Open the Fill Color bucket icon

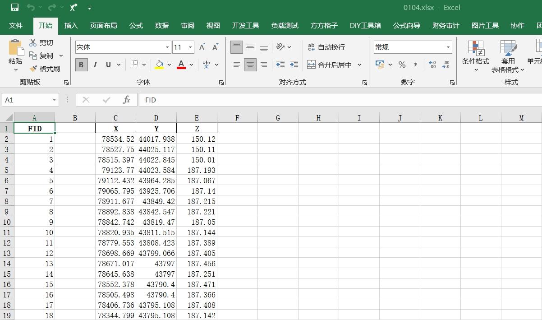coord(160,65)
